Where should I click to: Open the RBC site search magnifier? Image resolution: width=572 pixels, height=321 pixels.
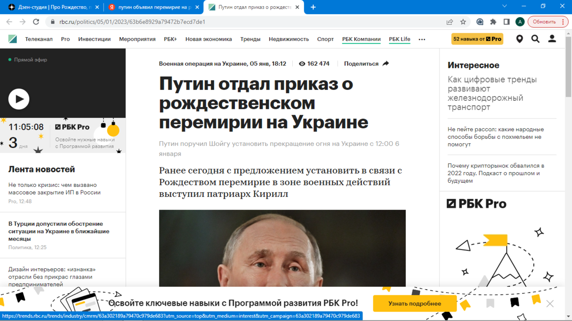(x=535, y=39)
